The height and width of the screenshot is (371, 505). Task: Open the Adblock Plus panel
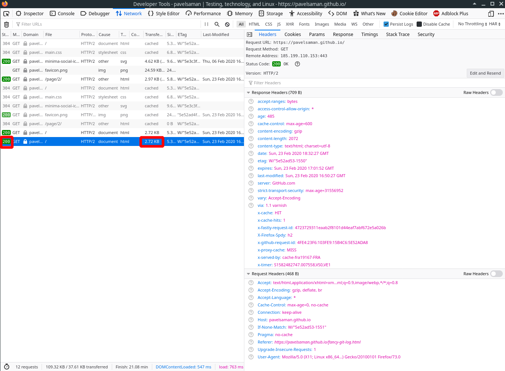(451, 14)
